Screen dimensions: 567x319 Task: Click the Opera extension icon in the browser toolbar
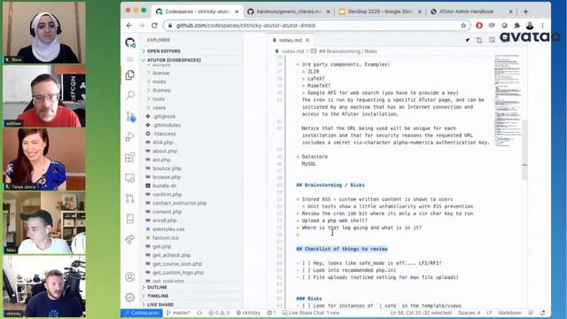(x=479, y=26)
